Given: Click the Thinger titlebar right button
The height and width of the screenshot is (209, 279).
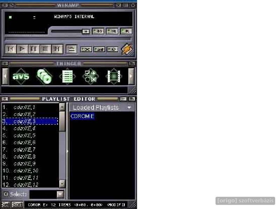Looking at the screenshot, I should pyautogui.click(x=132, y=63).
